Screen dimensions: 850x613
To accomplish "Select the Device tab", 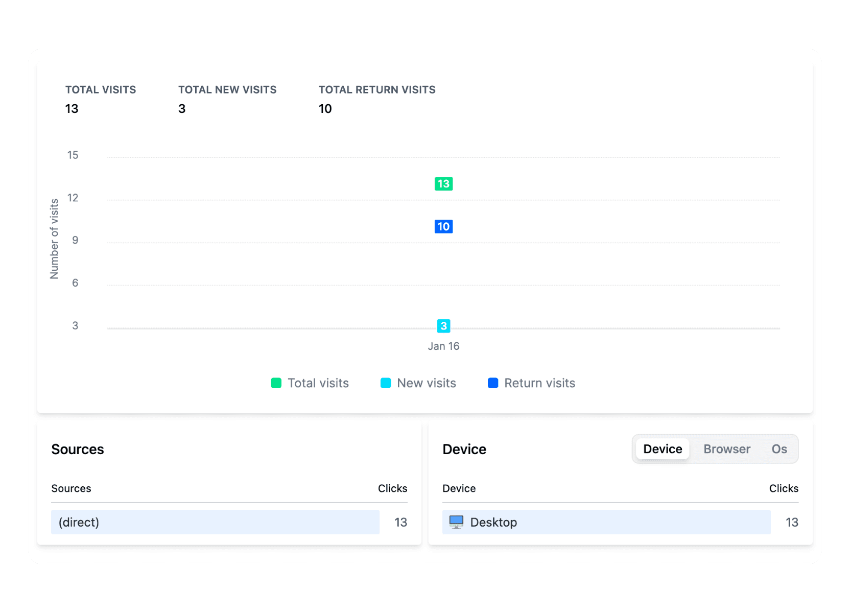I will tap(662, 449).
